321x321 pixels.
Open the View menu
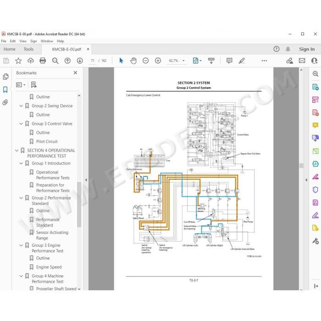23,41
